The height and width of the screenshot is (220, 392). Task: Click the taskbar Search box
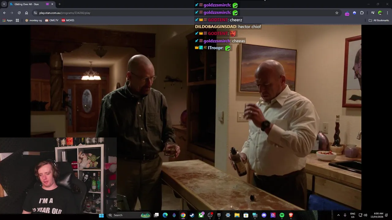(129, 215)
